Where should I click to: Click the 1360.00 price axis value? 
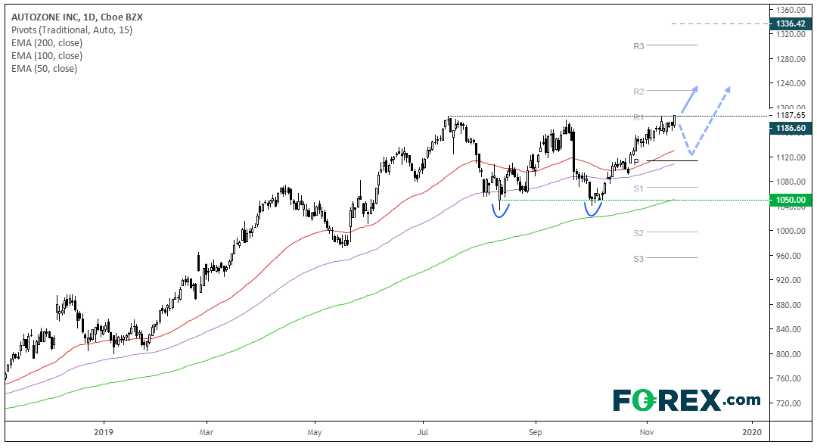(791, 10)
